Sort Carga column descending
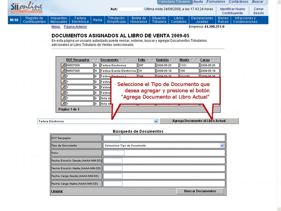281x211 pixels. coord(217,60)
